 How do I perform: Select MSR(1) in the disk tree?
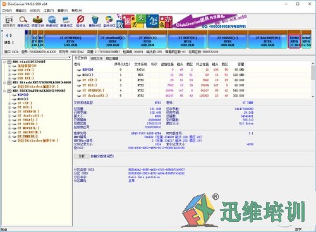point(23,99)
